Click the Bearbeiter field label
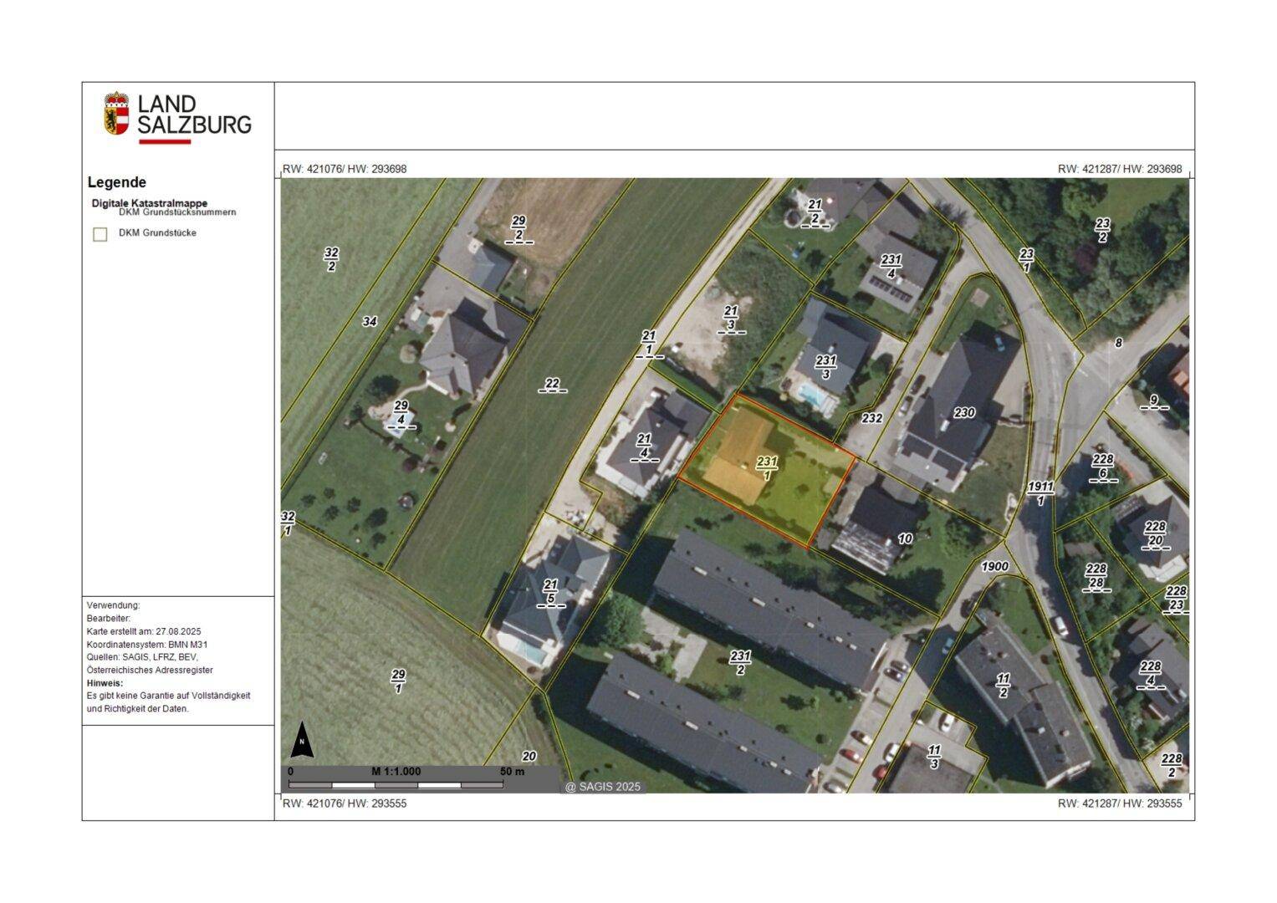1277x903 pixels. 109,619
